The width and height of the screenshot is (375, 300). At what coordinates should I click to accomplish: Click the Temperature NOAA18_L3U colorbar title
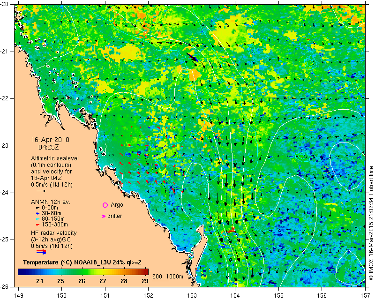[82, 262]
